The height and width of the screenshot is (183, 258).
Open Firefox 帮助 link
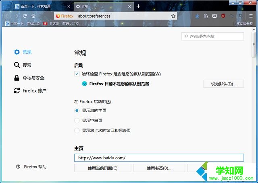(31, 167)
